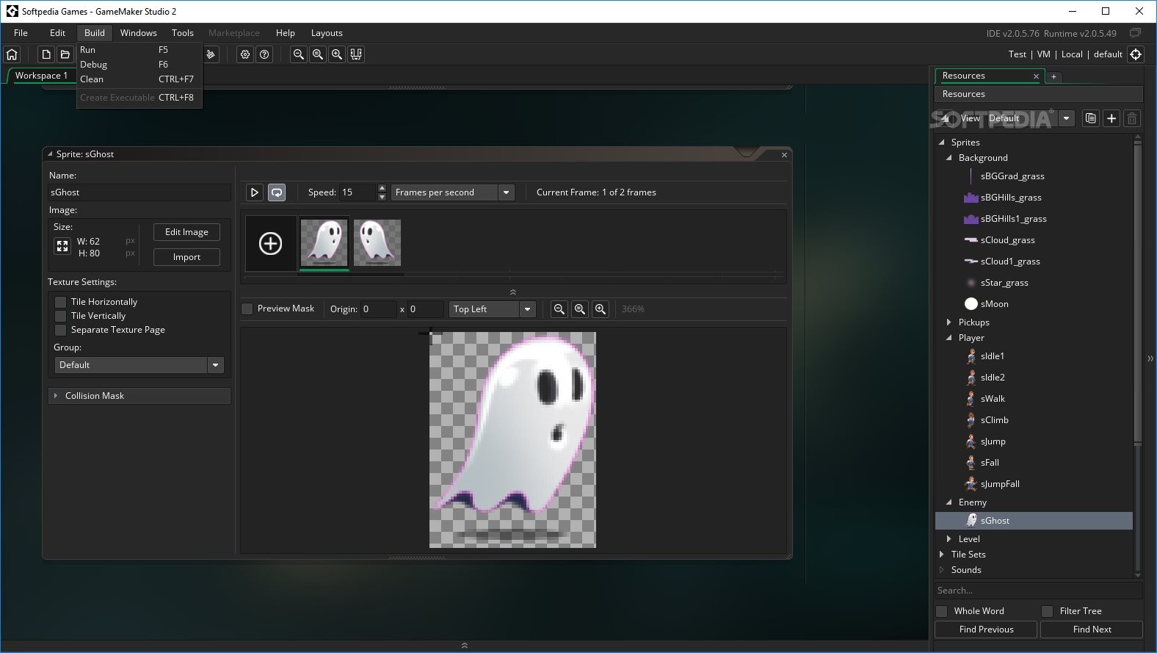
Task: Click the main toolbar zoom reset icon
Action: 317,54
